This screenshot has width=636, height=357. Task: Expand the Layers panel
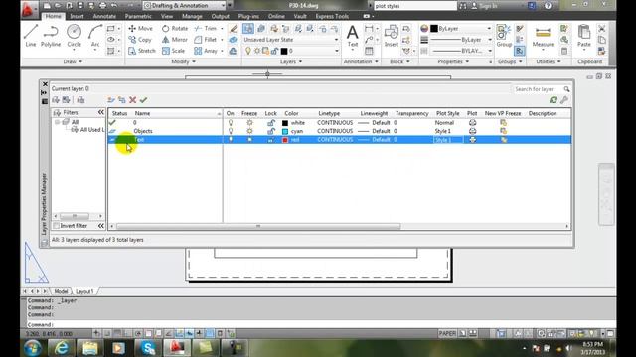[x=291, y=61]
